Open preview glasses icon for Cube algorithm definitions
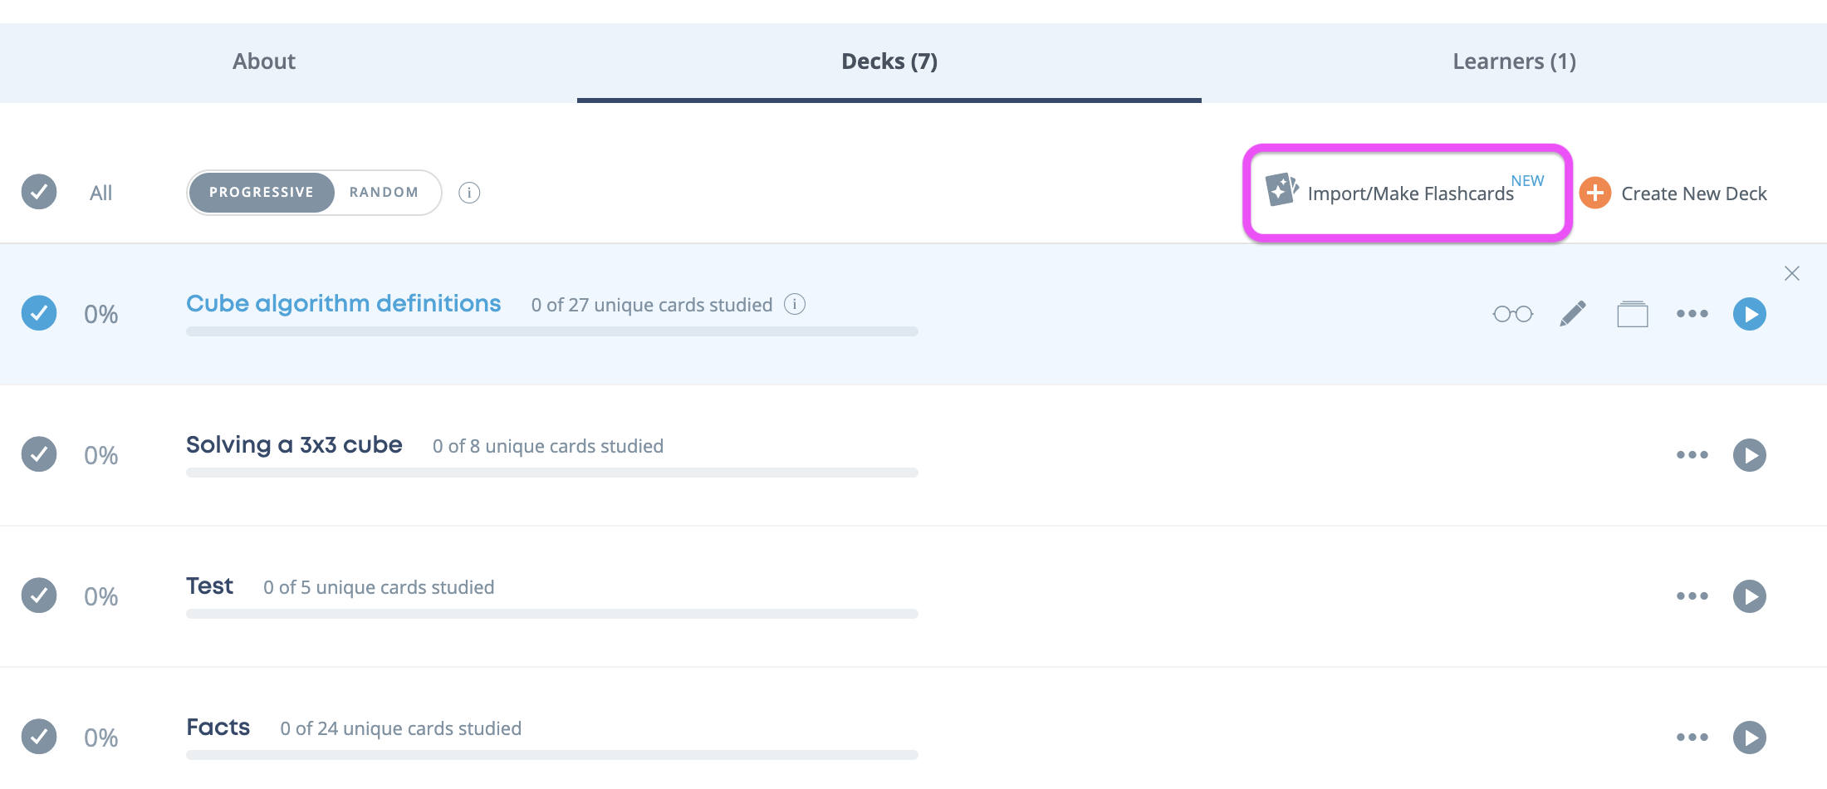1827x789 pixels. point(1512,314)
